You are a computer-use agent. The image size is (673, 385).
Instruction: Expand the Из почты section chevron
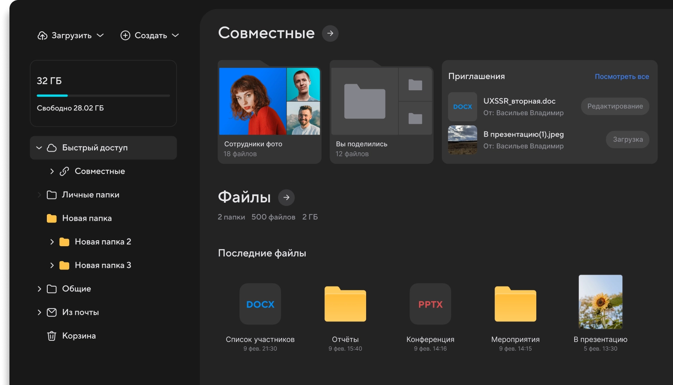(x=39, y=312)
